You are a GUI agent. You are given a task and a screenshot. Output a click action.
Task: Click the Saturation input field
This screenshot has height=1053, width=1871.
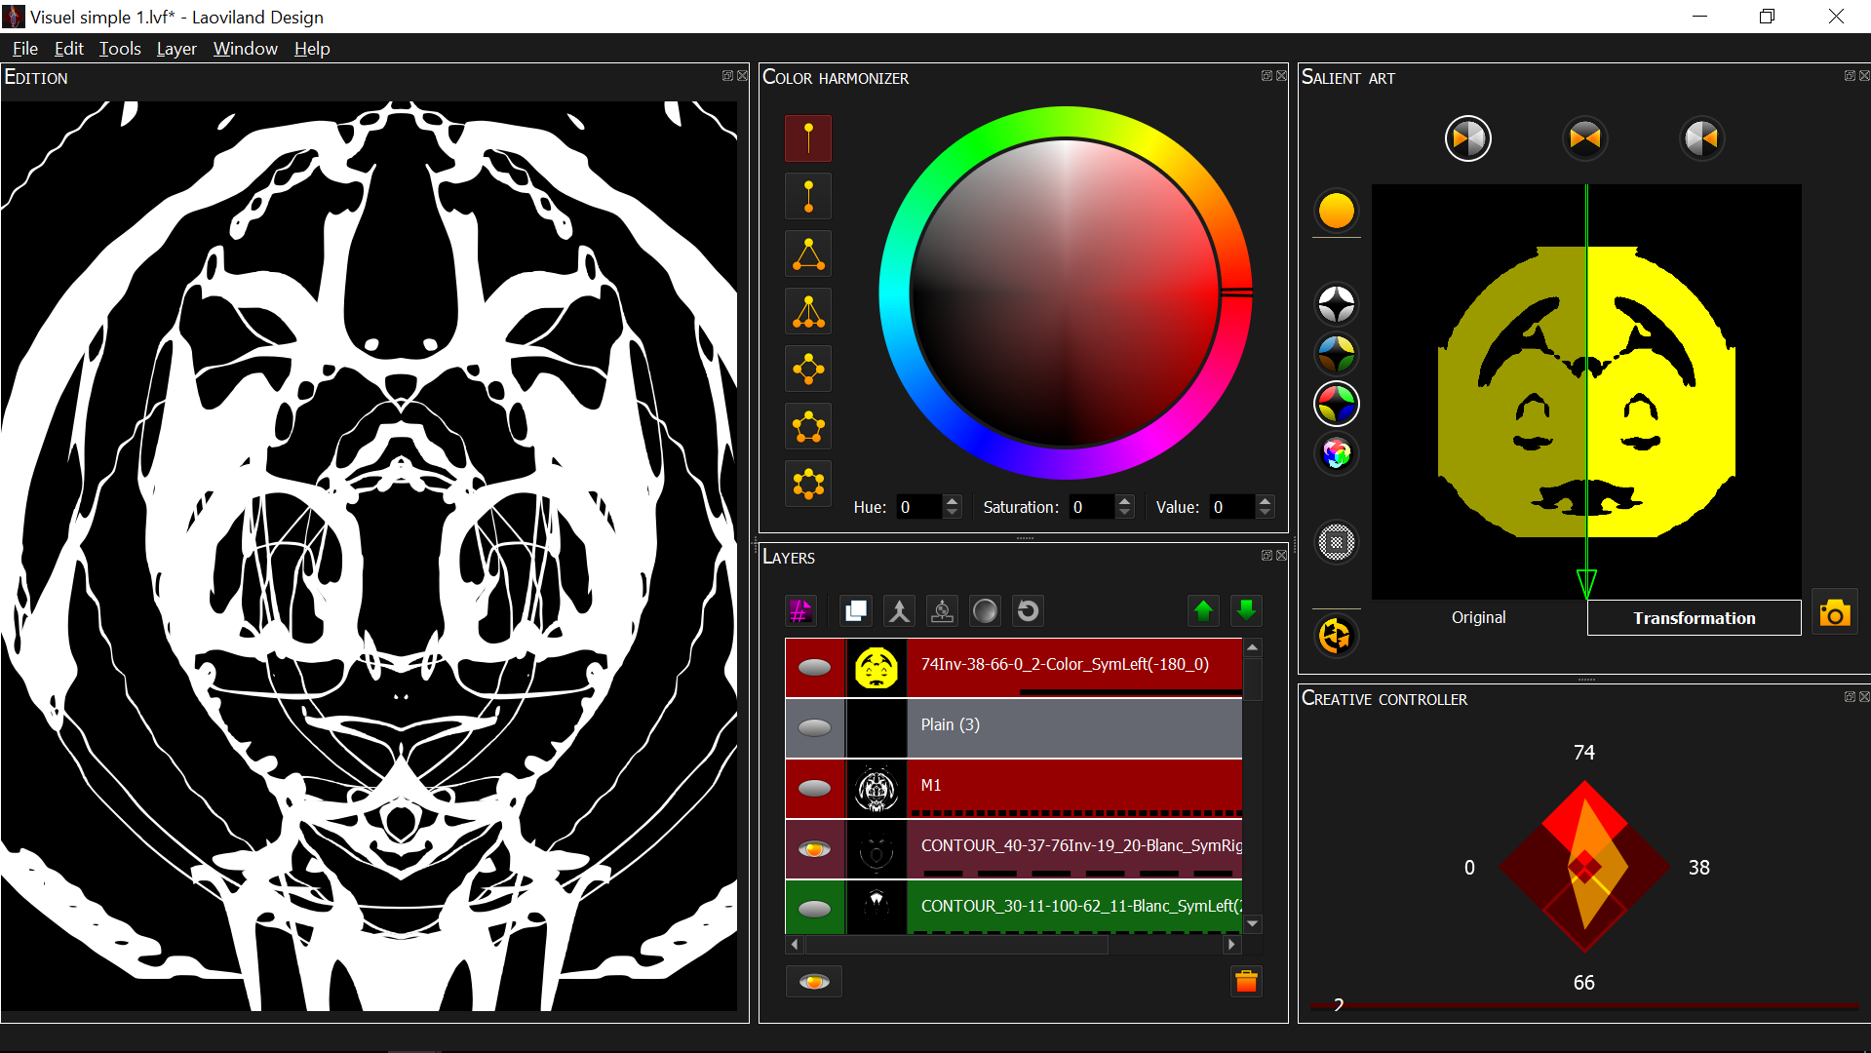(x=1091, y=507)
